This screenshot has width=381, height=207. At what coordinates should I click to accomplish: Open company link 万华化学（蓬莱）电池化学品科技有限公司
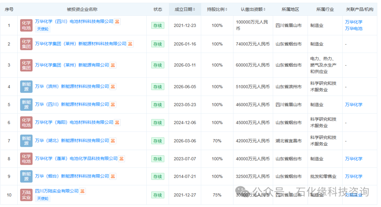tap(76, 158)
